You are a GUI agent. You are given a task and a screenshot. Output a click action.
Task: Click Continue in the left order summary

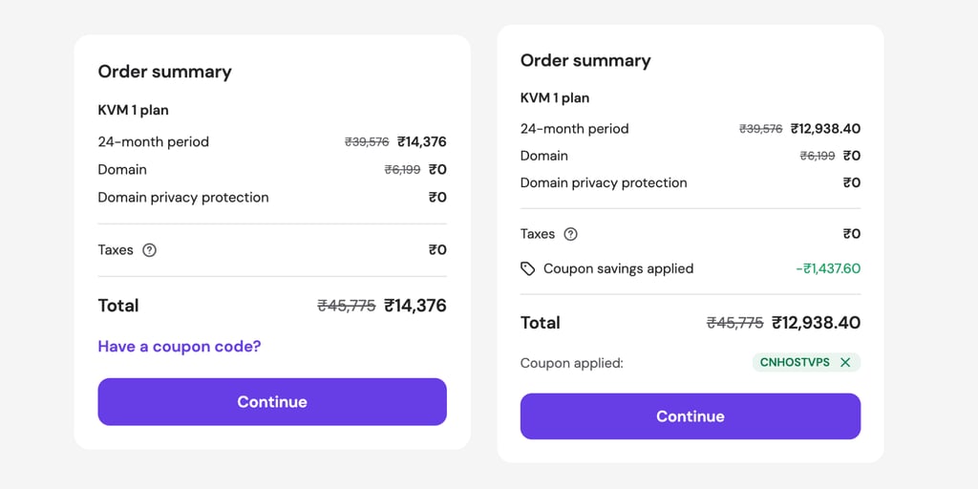click(272, 402)
